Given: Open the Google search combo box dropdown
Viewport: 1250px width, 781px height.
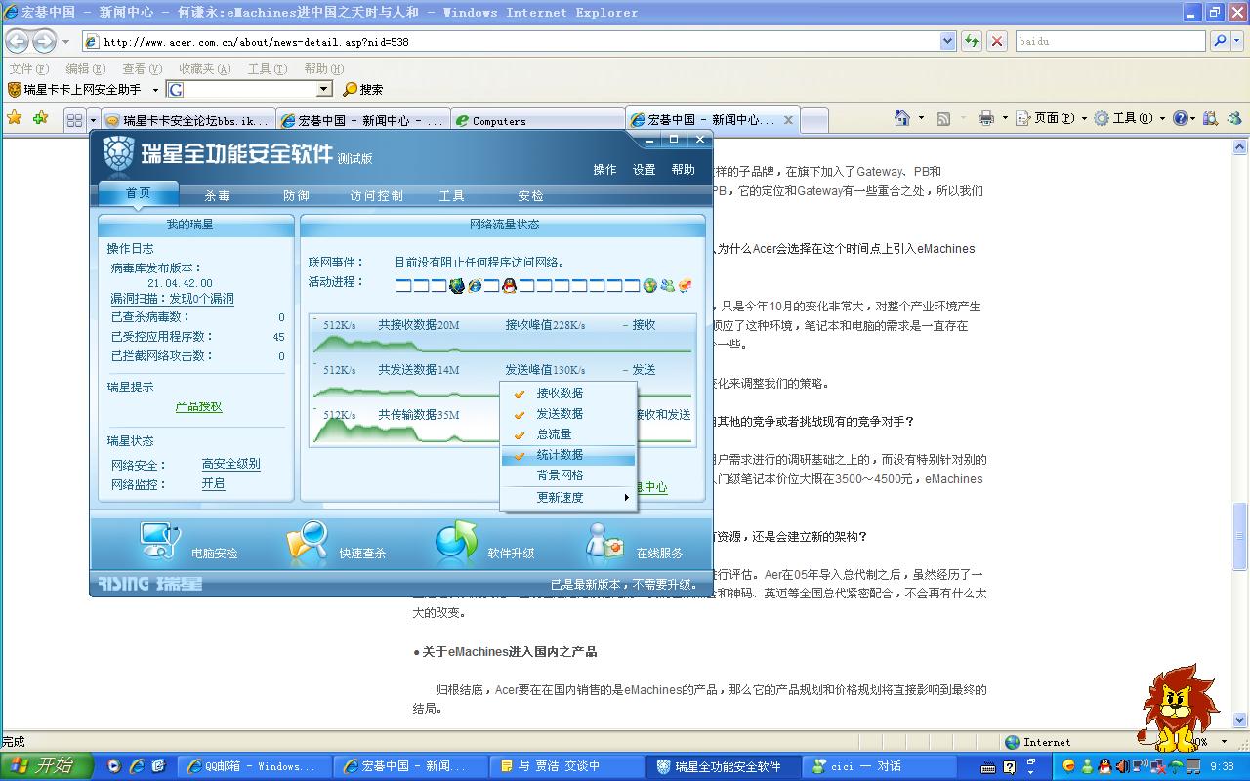Looking at the screenshot, I should [x=324, y=89].
